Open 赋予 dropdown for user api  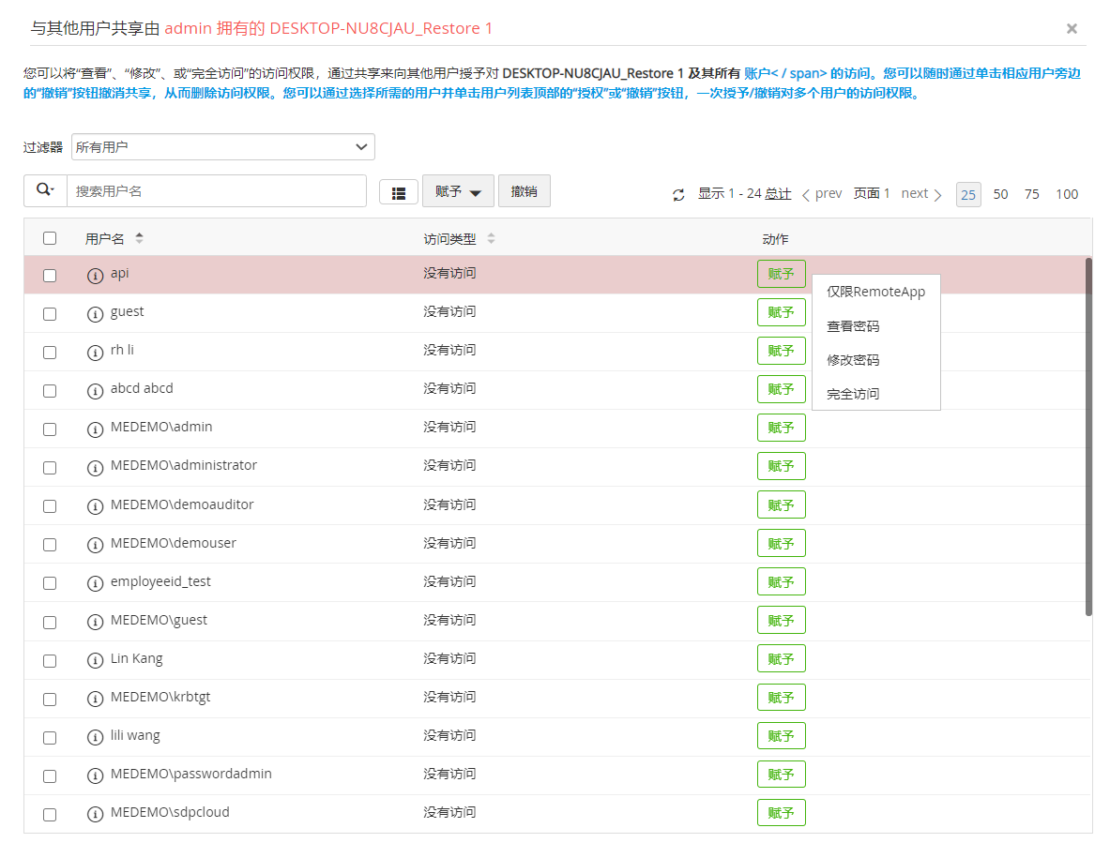[x=782, y=274]
